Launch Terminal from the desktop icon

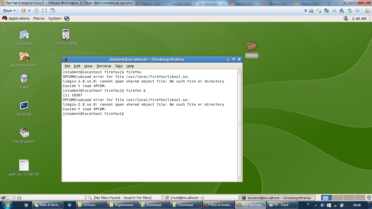tap(24, 106)
